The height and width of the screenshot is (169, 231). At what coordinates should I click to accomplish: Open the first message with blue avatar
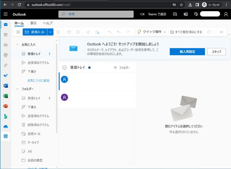pos(97,81)
